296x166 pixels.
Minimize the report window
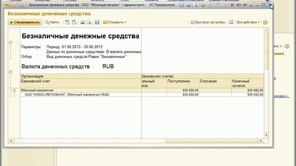[257, 5]
